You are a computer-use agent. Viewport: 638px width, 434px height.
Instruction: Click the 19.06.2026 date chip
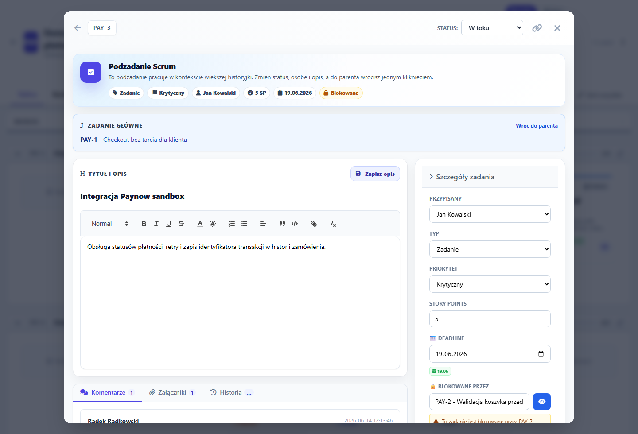tap(295, 93)
